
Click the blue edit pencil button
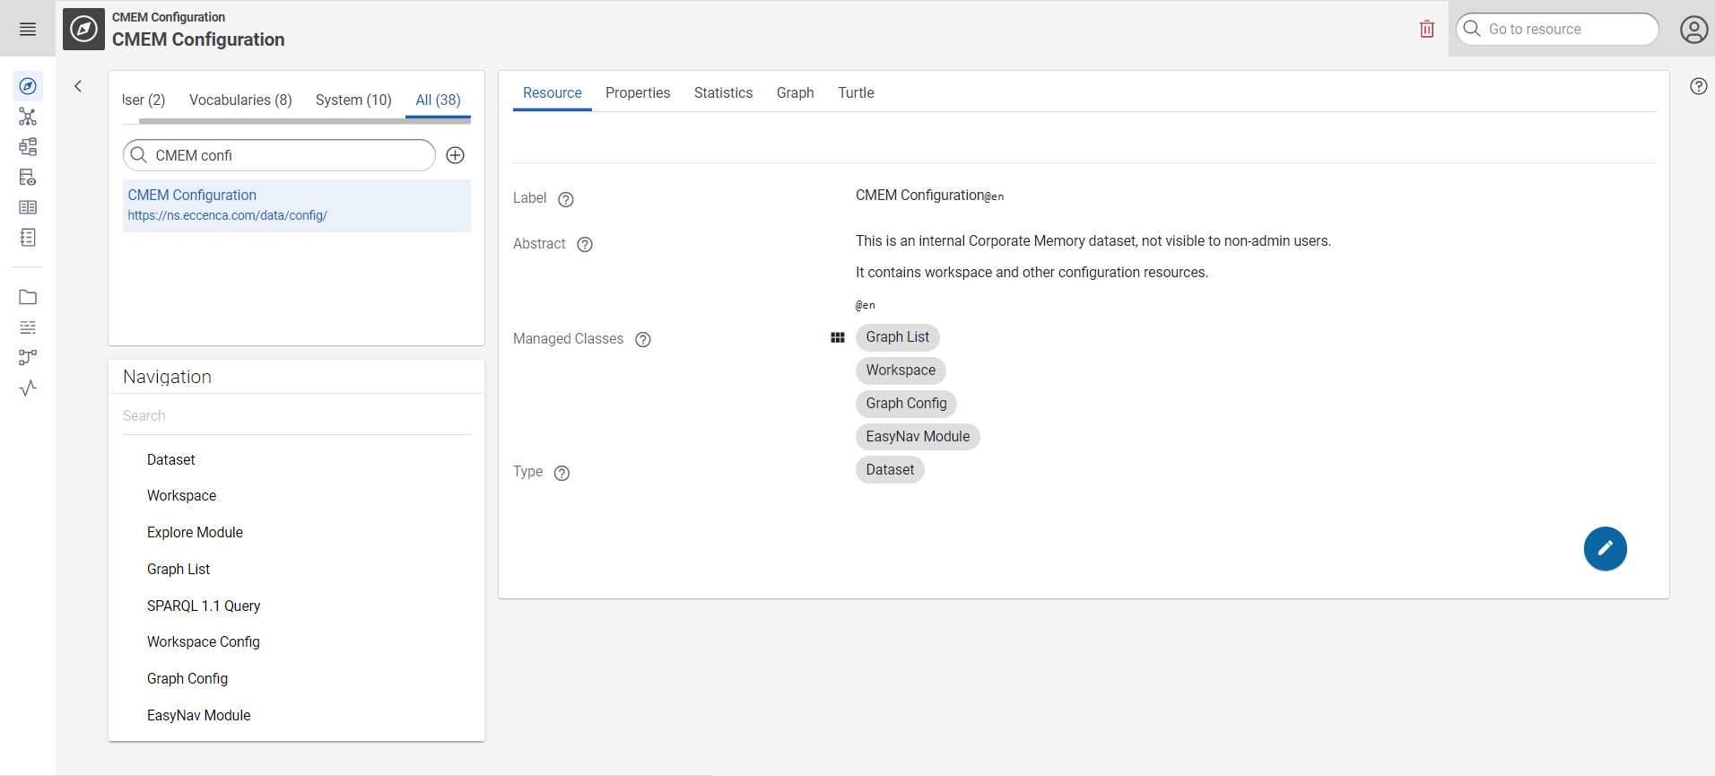[x=1605, y=548]
